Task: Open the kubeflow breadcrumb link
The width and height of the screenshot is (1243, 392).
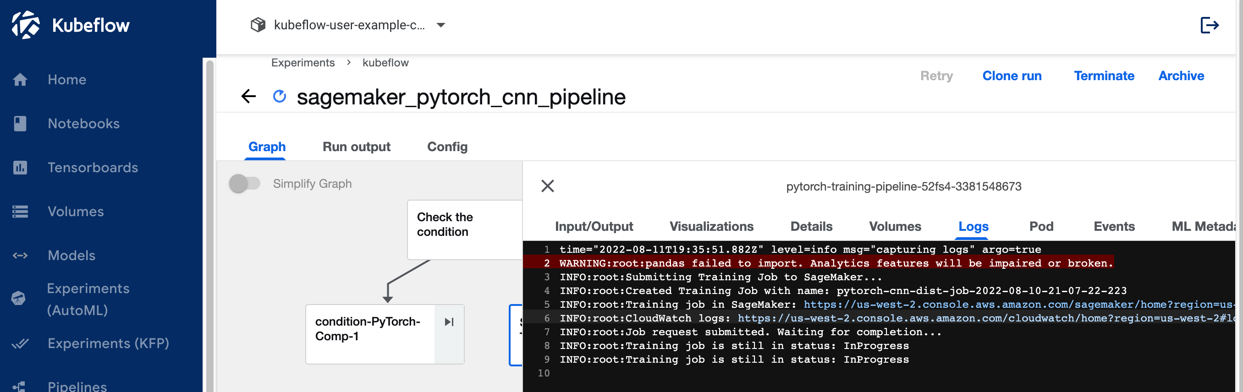Action: (x=385, y=63)
